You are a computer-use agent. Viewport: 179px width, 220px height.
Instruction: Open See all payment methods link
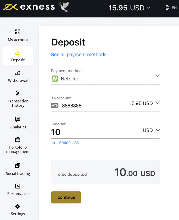(x=79, y=54)
